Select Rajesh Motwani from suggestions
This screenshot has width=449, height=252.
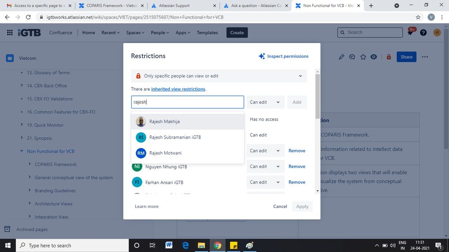pos(187,153)
